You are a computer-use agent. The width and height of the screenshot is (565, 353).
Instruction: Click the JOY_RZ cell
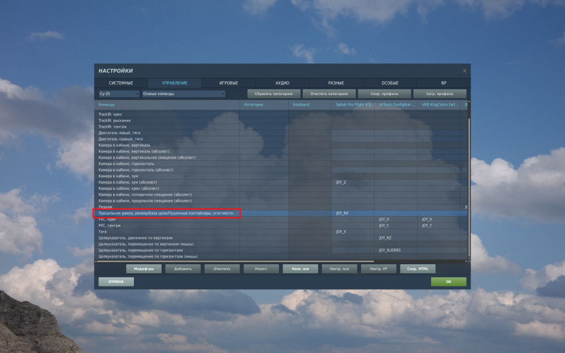pos(395,238)
